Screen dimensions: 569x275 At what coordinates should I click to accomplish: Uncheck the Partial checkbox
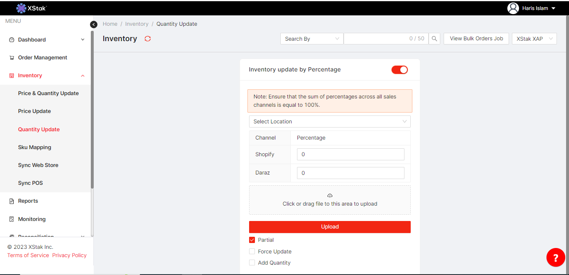(252, 240)
